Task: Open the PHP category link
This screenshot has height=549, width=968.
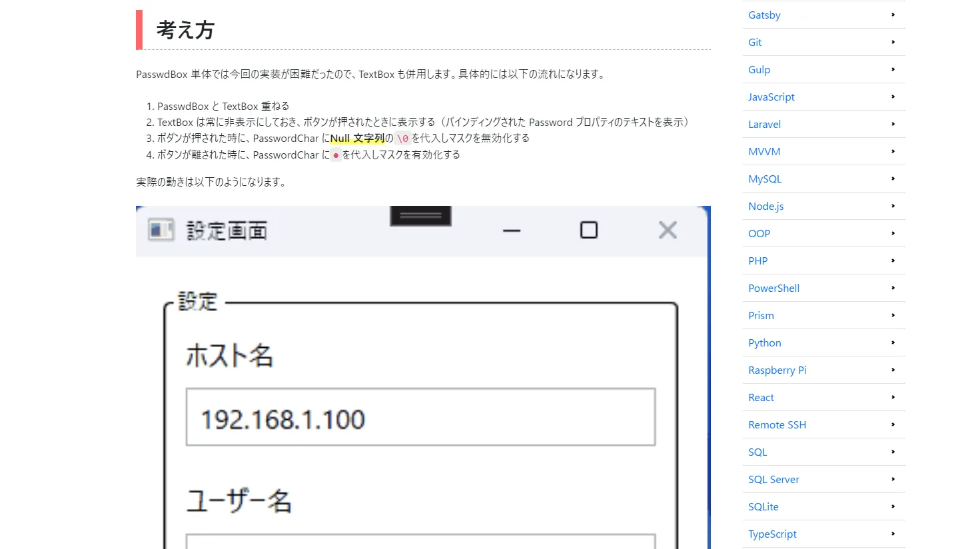Action: click(x=758, y=261)
